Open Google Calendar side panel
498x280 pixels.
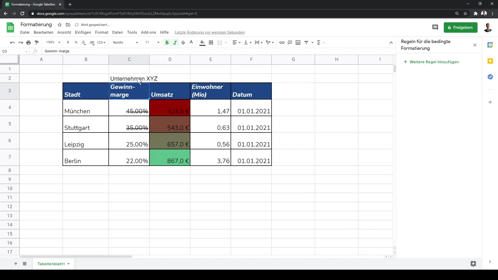click(x=490, y=45)
